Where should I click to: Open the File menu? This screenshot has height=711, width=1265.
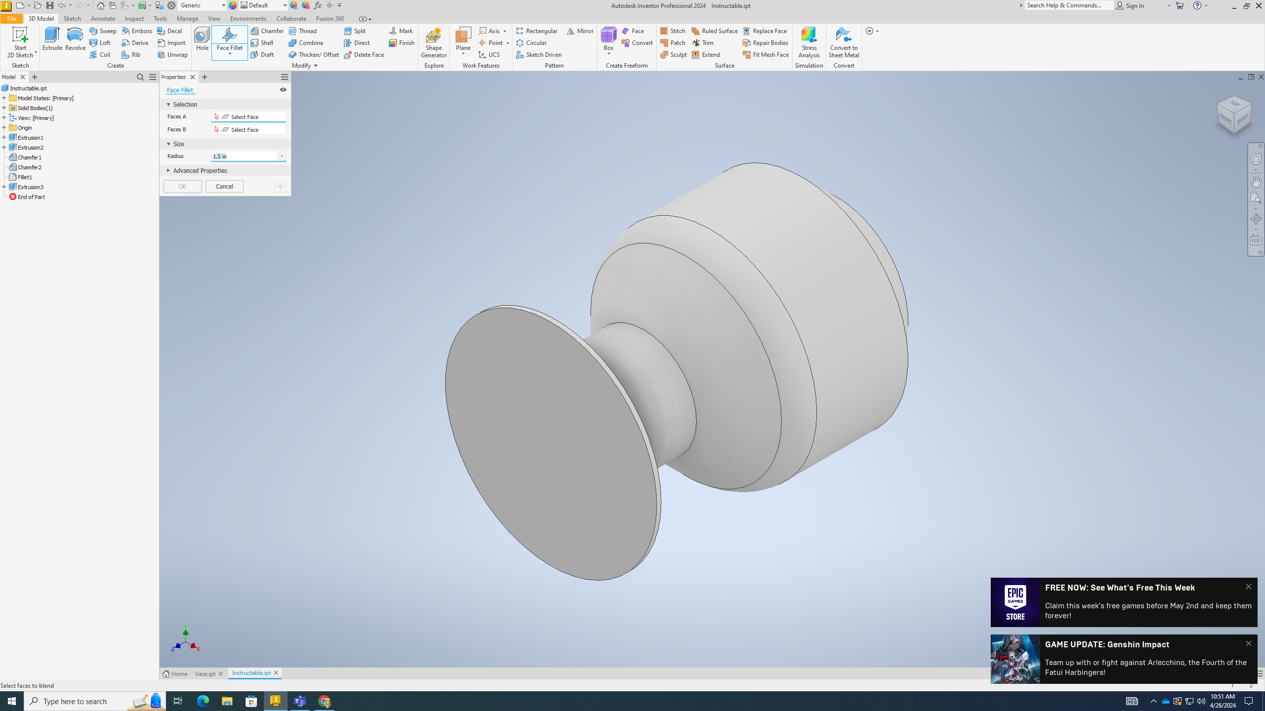pos(11,19)
